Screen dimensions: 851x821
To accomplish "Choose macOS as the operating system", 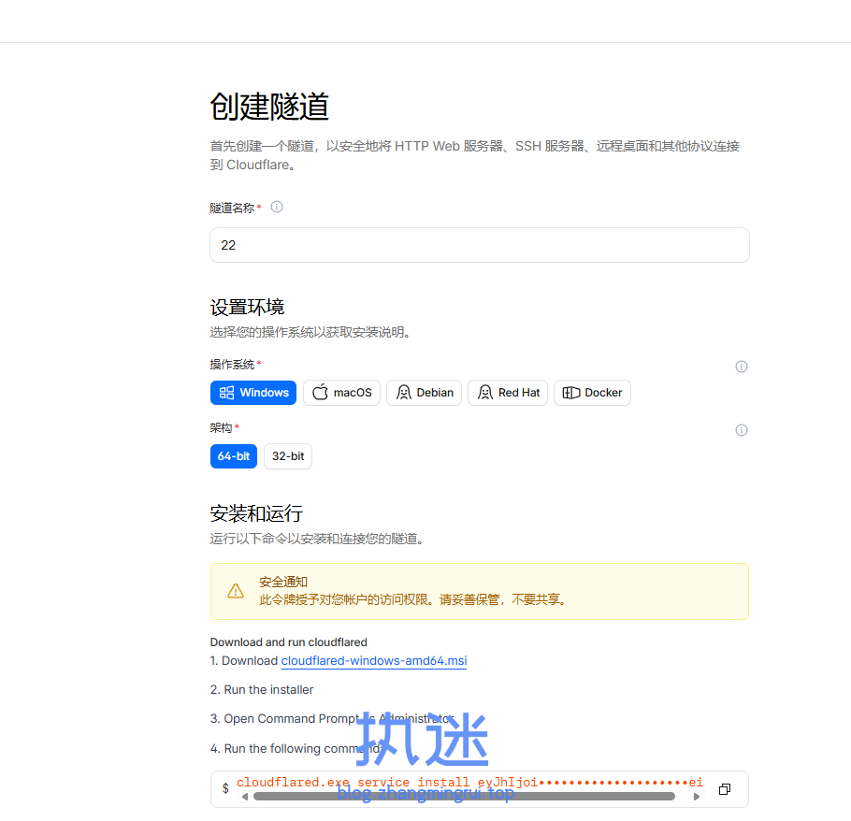I will click(x=342, y=393).
